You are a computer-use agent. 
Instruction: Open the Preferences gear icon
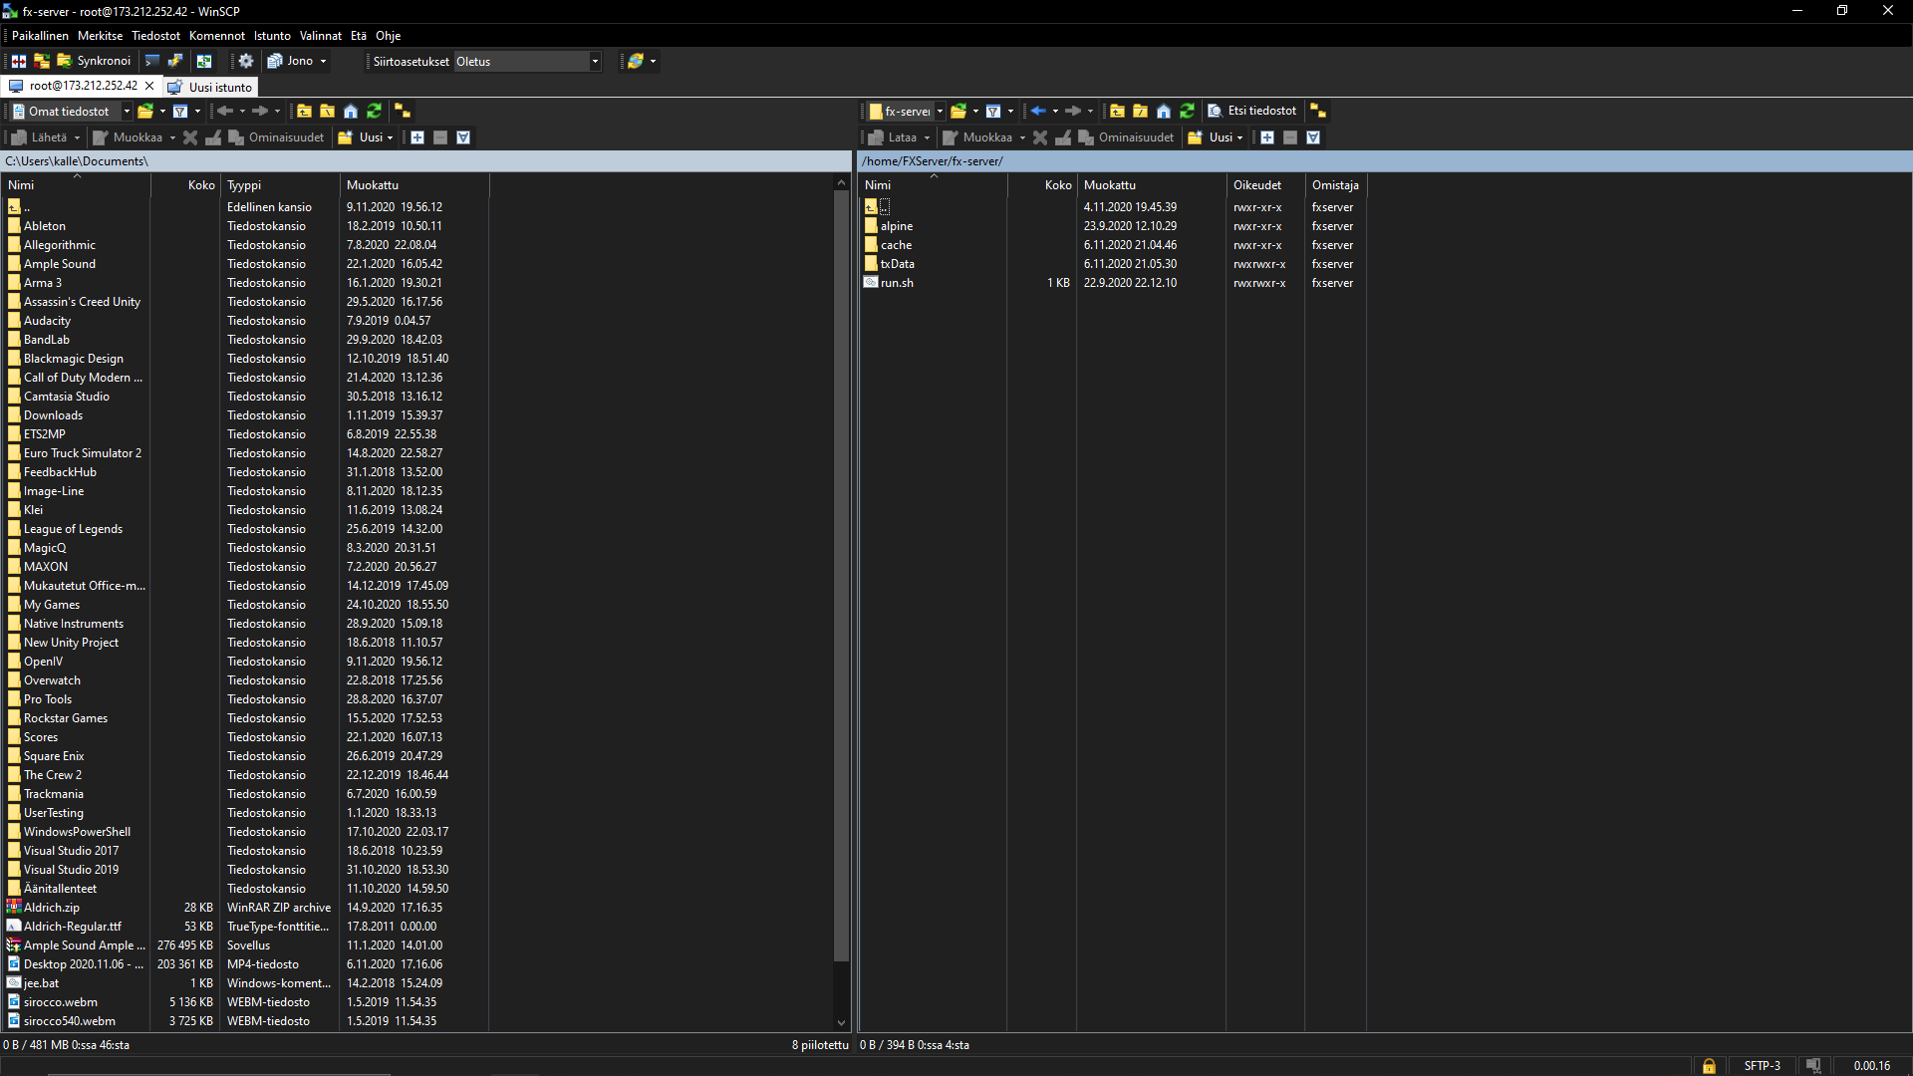[x=246, y=61]
